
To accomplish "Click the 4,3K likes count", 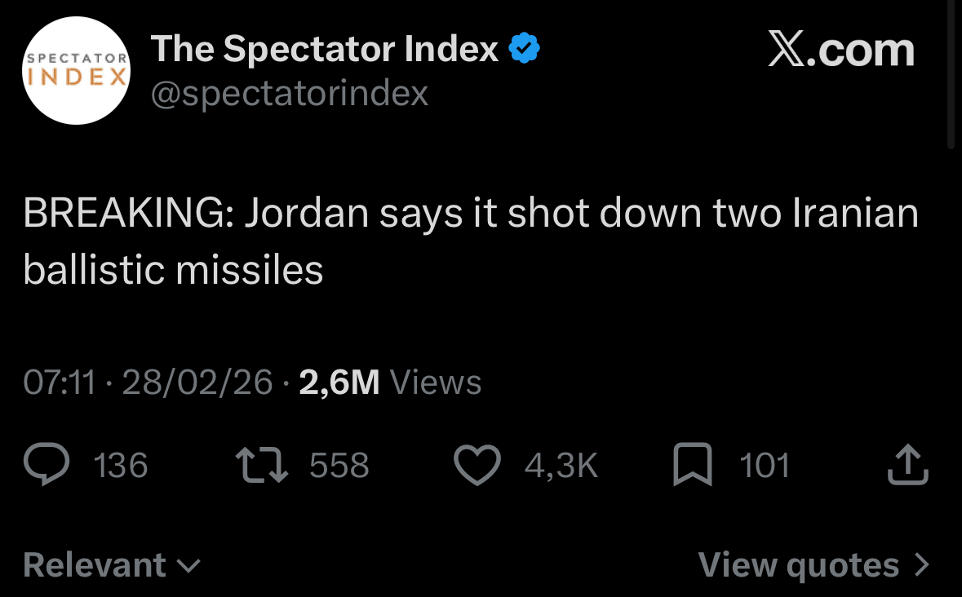I will pyautogui.click(x=561, y=466).
